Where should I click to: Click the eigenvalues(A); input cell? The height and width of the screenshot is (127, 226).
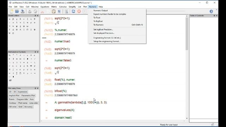pyautogui.click(x=65, y=110)
